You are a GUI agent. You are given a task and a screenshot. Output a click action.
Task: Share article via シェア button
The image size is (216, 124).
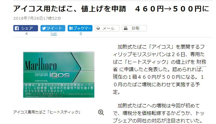click(x=26, y=28)
